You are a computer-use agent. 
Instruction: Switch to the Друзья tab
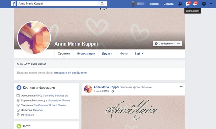point(107,54)
